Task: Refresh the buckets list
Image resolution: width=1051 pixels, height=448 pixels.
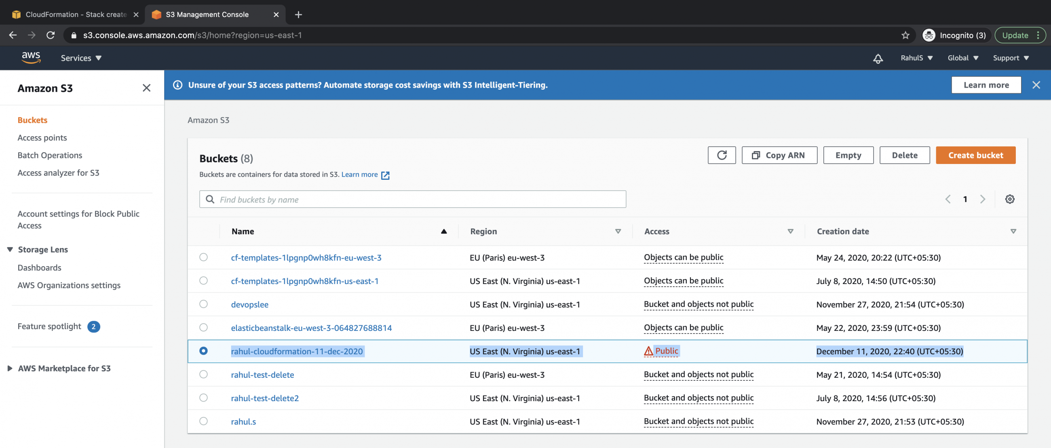Action: click(x=721, y=155)
